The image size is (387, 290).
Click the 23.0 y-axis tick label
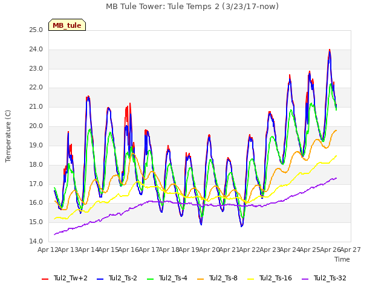pyautogui.click(x=36, y=68)
